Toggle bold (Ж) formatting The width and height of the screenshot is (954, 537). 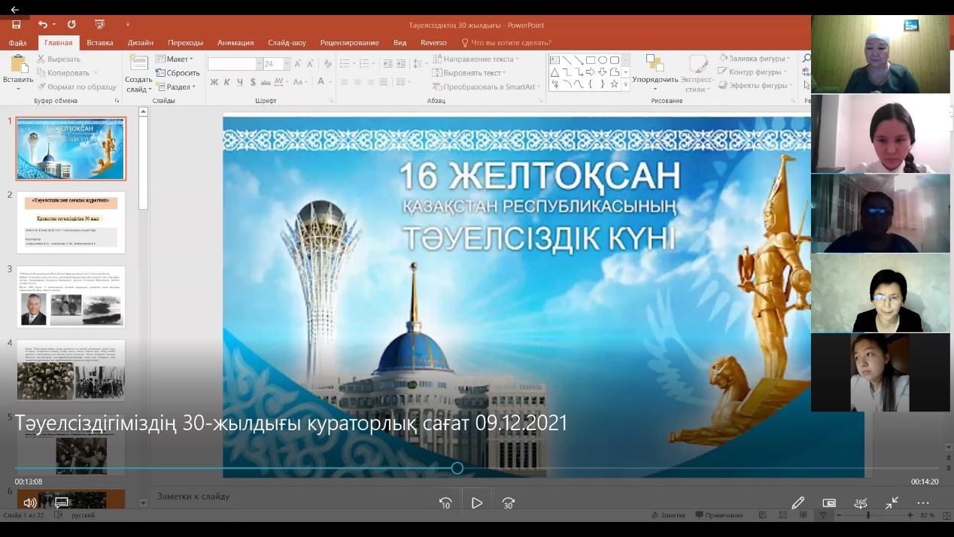(x=214, y=82)
